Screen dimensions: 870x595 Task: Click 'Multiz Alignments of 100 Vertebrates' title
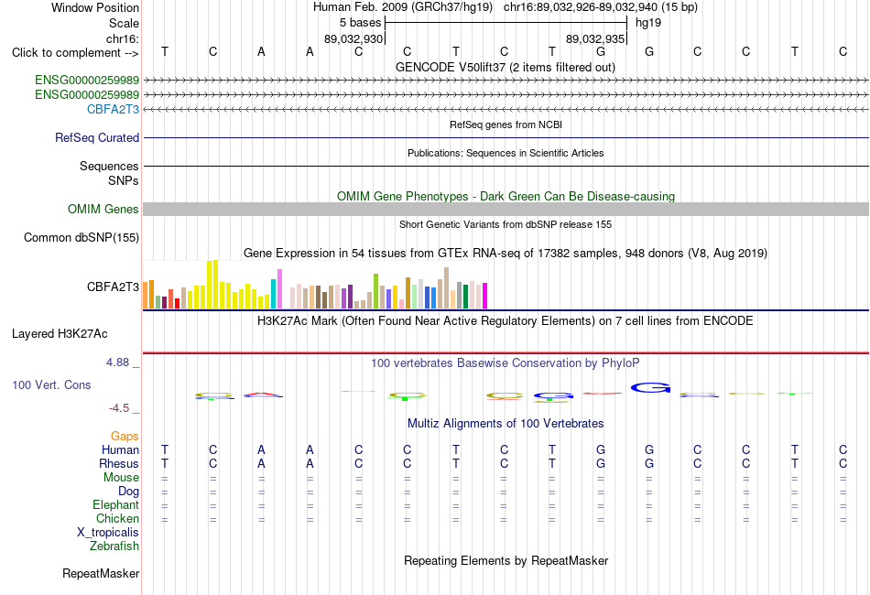[x=506, y=423]
